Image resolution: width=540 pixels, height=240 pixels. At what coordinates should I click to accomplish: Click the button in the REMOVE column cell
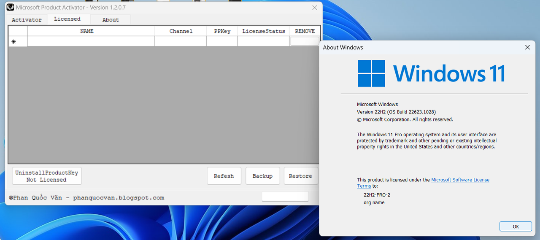tap(305, 41)
